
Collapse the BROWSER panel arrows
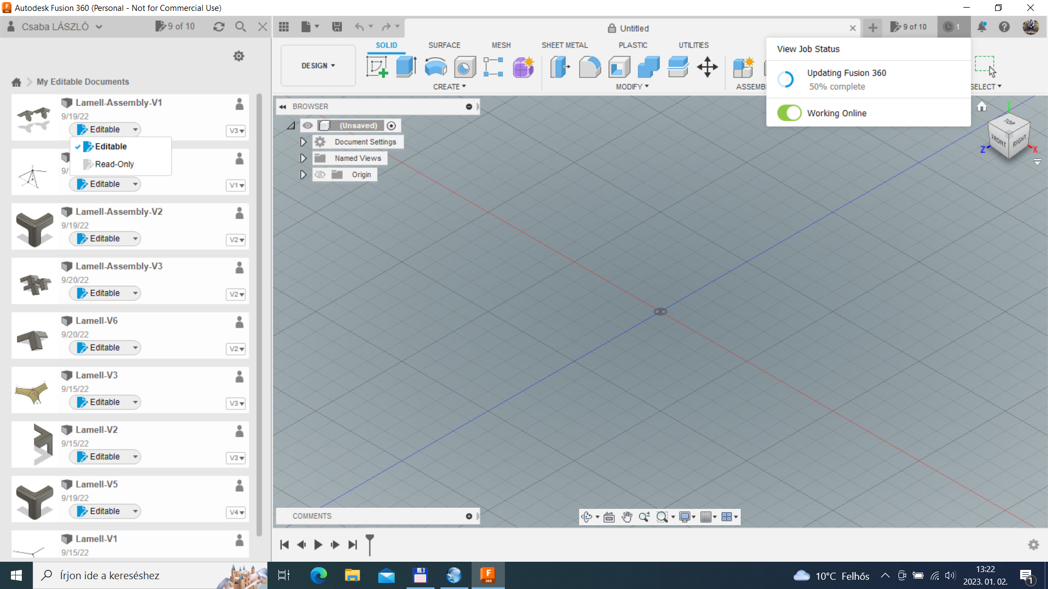tap(283, 106)
